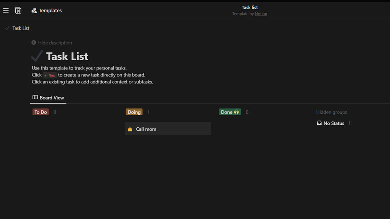Click the large Task List checkmark icon

[37, 56]
